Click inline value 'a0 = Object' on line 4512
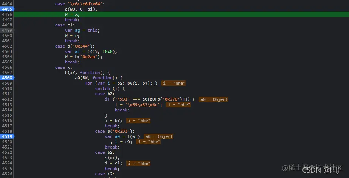Image resolution: width=349 pixels, height=178 pixels. [213, 99]
